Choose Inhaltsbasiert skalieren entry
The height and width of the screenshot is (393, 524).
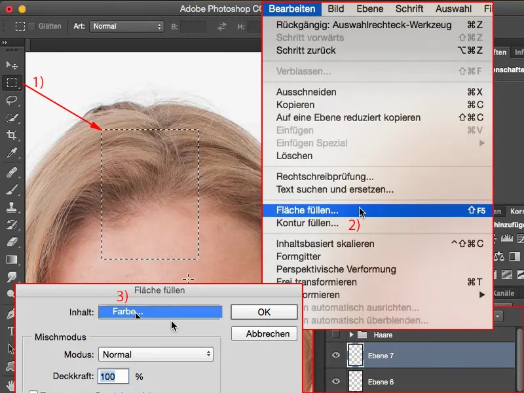[x=378, y=244]
